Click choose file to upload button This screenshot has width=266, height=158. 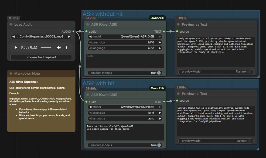pos(41,57)
